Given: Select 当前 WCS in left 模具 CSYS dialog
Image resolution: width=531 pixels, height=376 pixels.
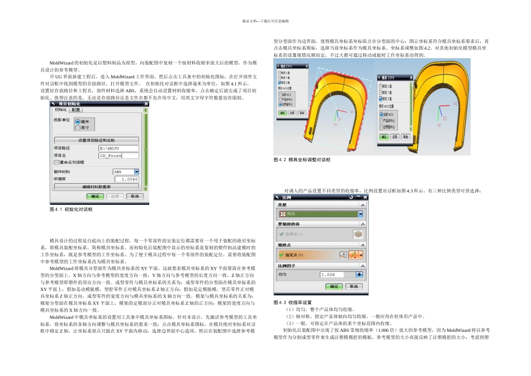Looking at the screenshot, I should click(281, 95).
